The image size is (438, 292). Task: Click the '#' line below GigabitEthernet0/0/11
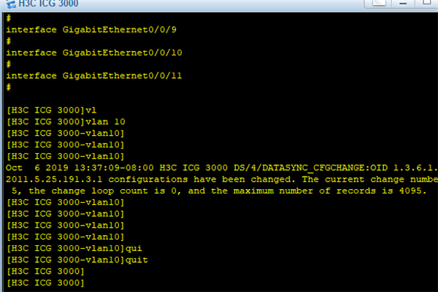pos(9,88)
